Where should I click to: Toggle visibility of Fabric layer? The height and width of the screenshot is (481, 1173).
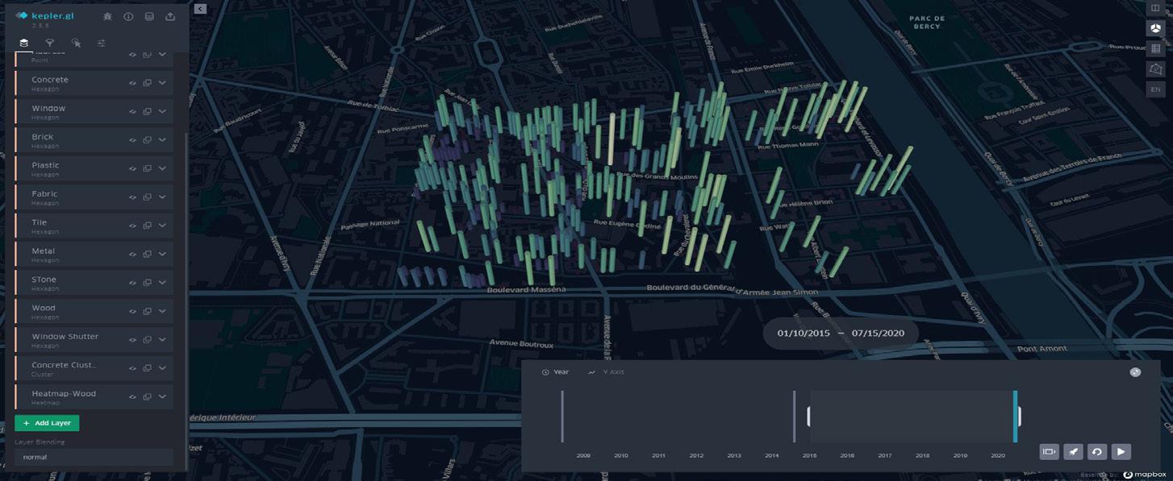pyautogui.click(x=132, y=197)
